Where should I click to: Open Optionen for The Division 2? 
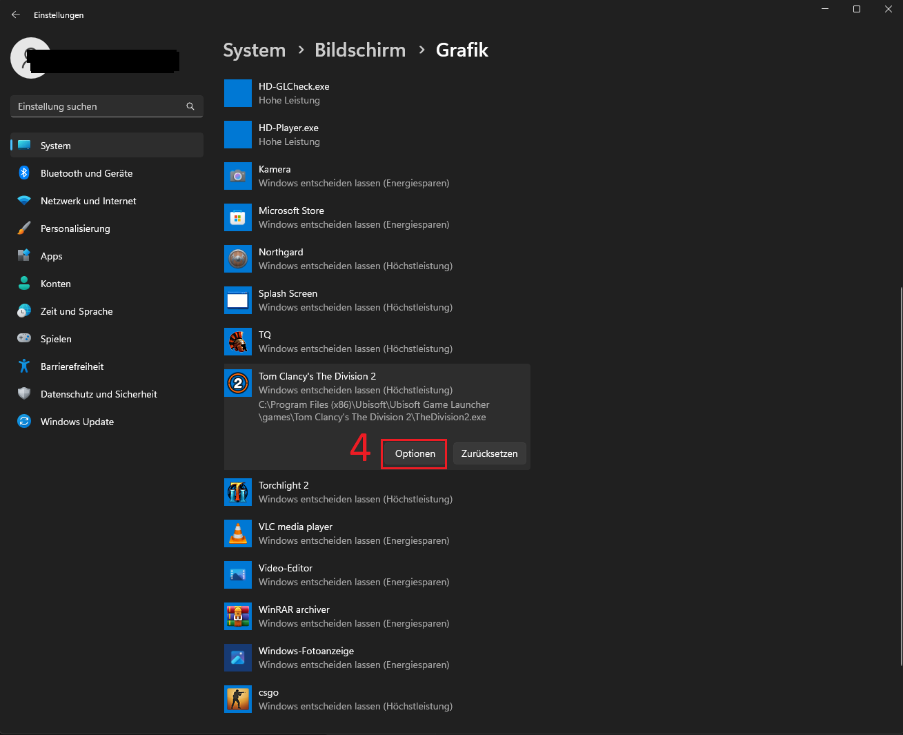pos(415,453)
